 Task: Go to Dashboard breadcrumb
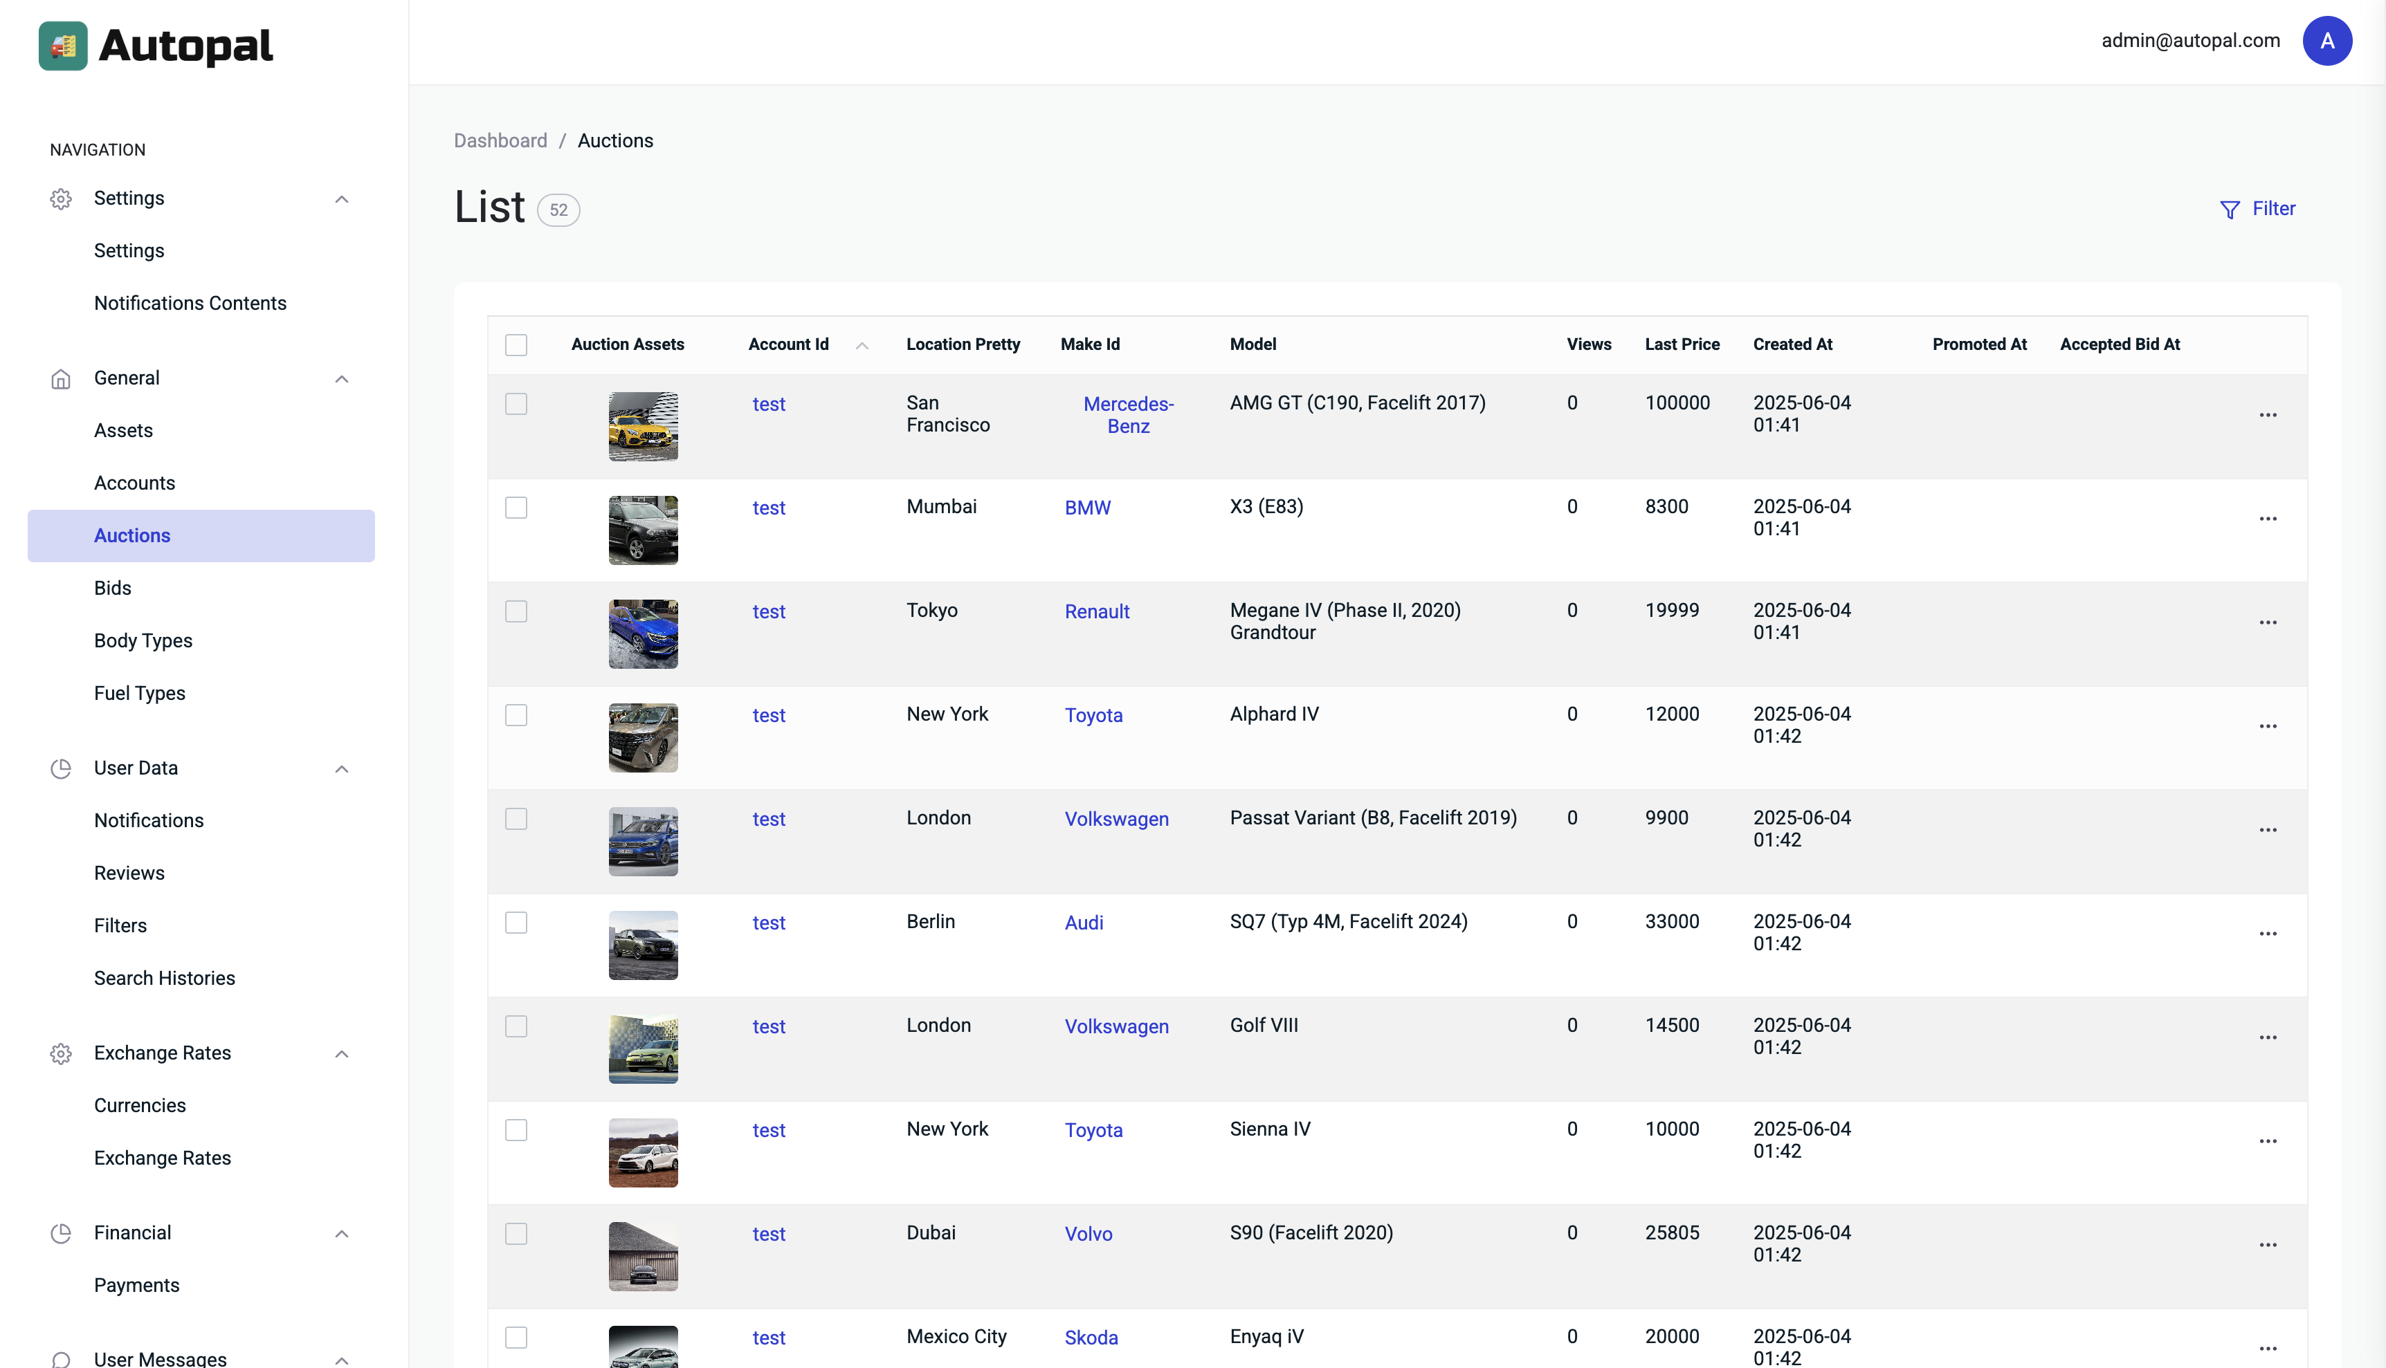click(500, 141)
